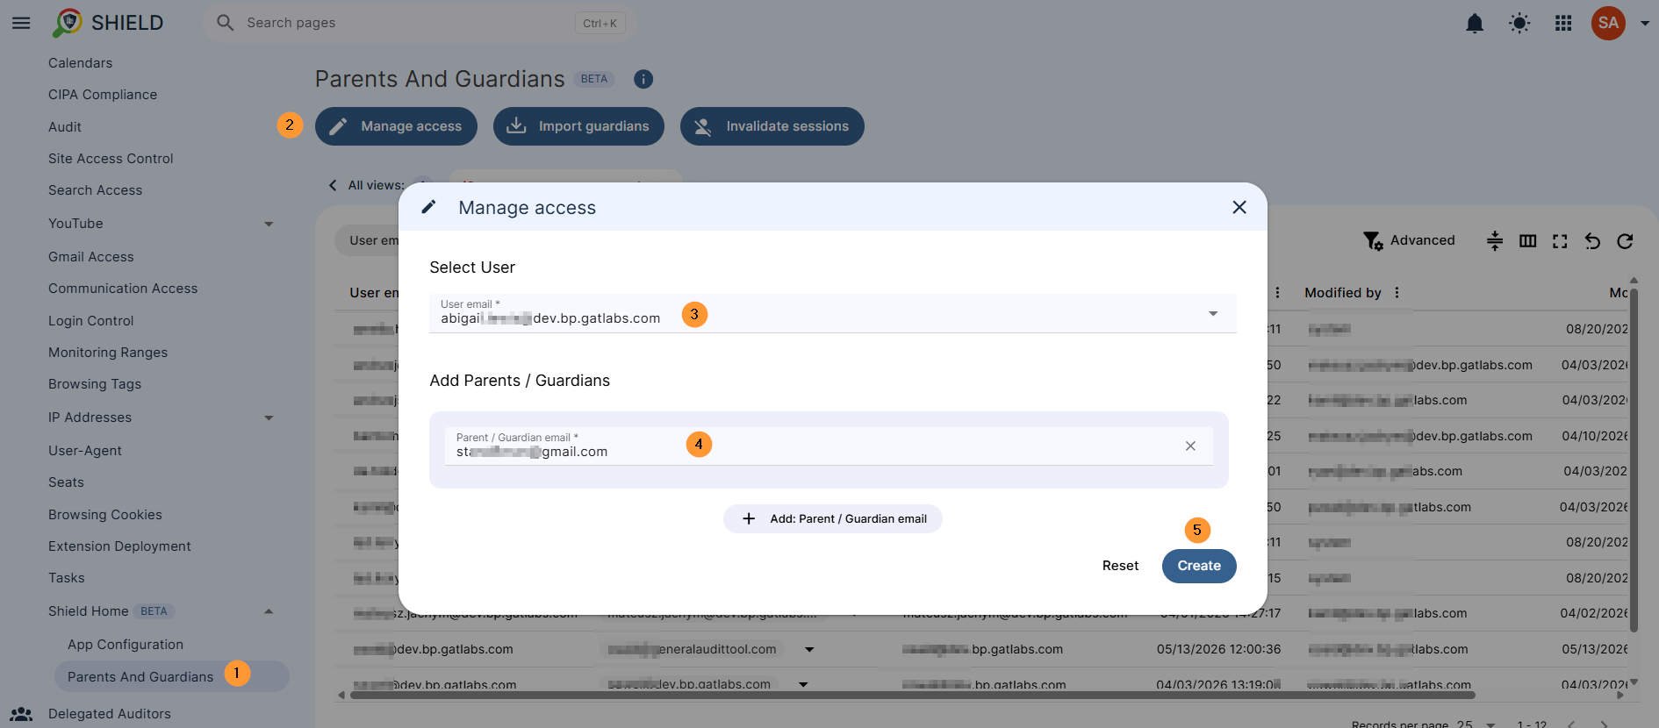The height and width of the screenshot is (728, 1659).
Task: Remove the Parent / Guardian email entry
Action: (1190, 446)
